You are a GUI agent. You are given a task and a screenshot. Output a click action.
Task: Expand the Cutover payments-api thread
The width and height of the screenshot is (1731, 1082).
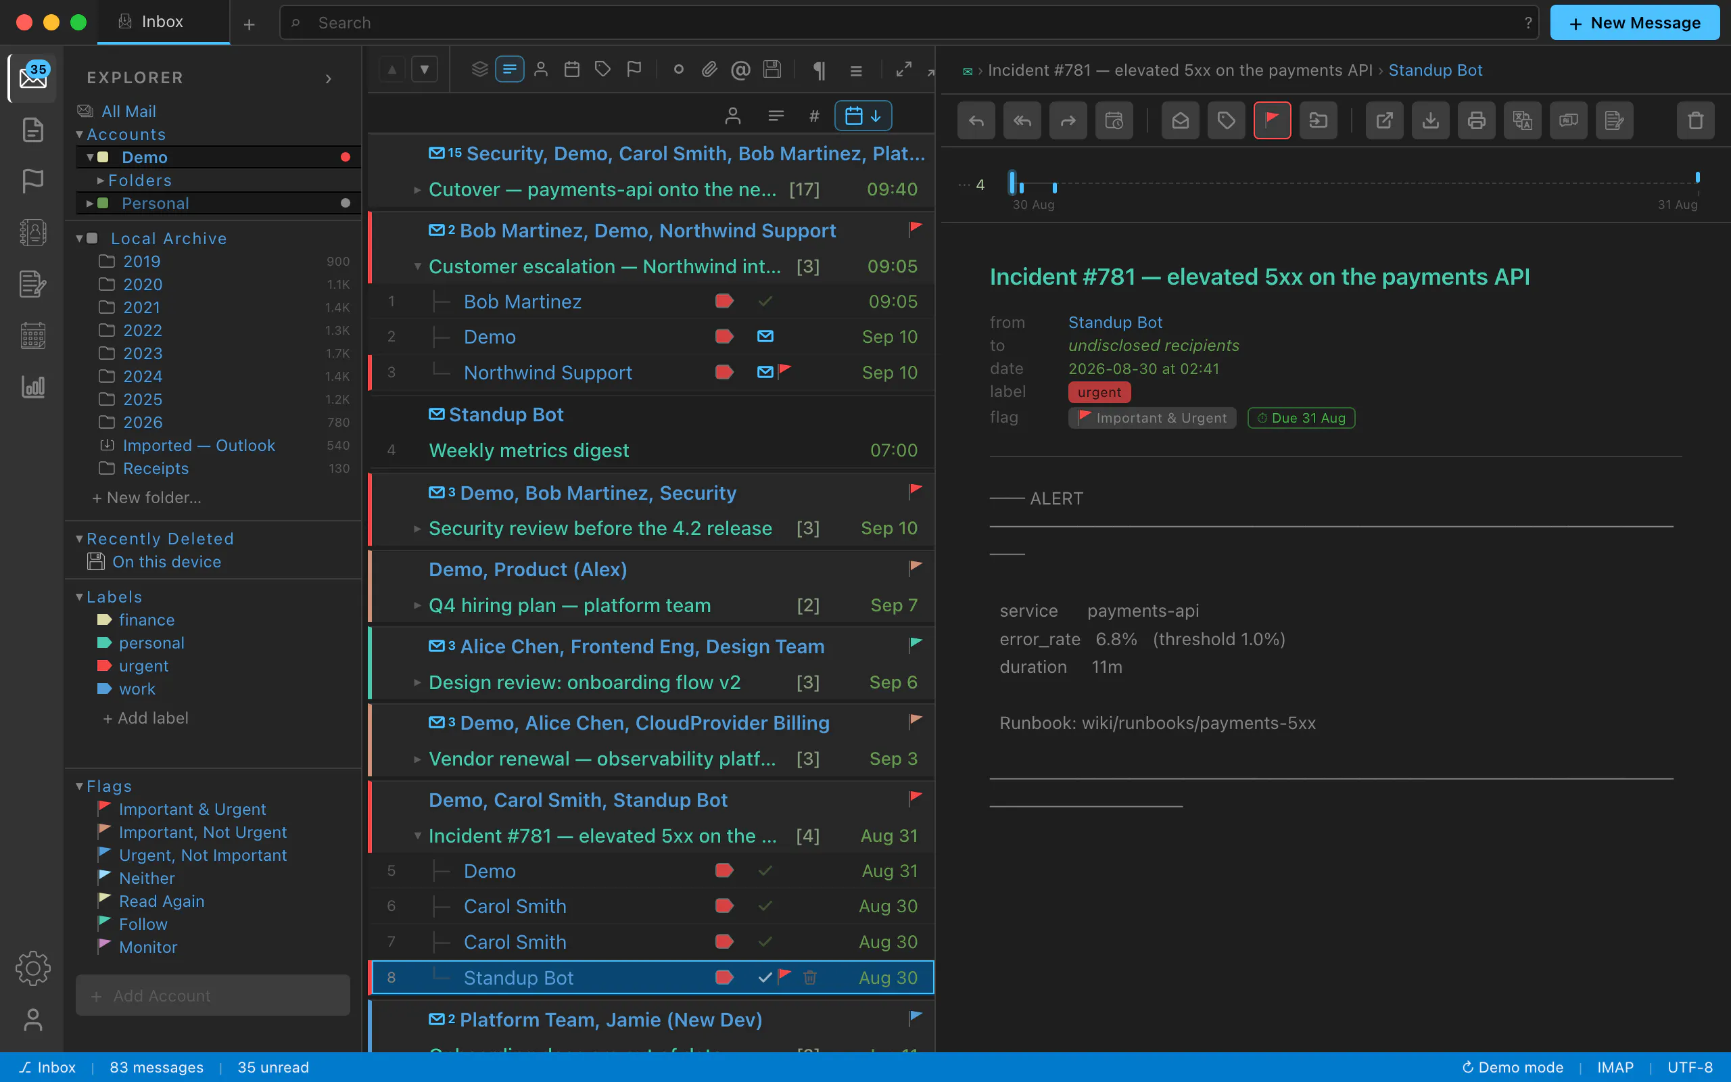coord(417,189)
